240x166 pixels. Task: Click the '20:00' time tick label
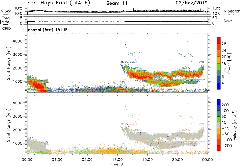click(177, 160)
